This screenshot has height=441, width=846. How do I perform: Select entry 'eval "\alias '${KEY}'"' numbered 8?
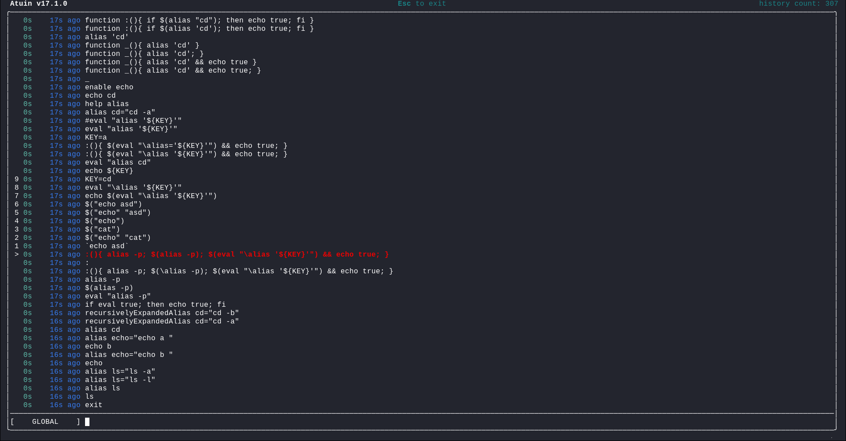click(134, 187)
